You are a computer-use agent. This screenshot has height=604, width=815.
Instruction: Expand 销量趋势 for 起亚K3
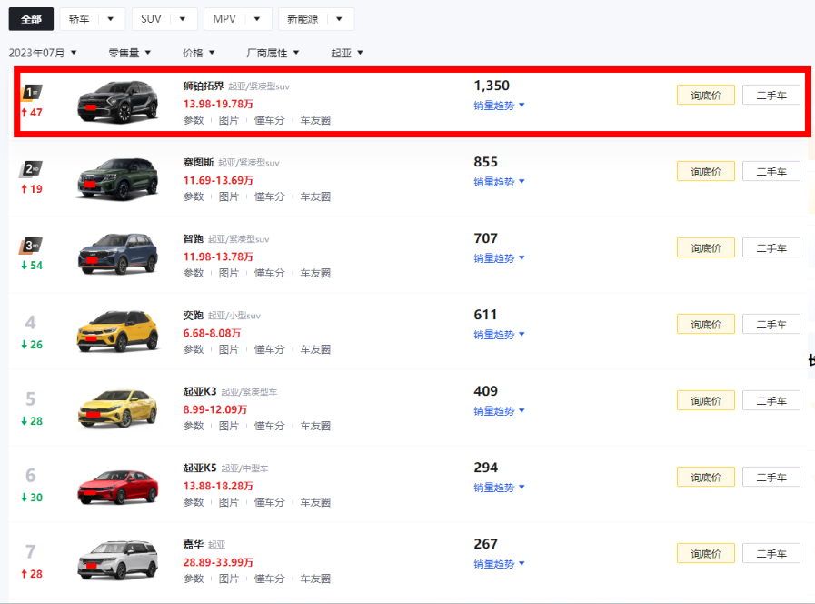point(499,411)
